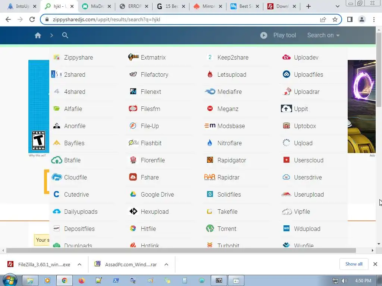Click the Dailyuploads cloud icon
Image resolution: width=382 pixels, height=286 pixels.
coord(57,212)
